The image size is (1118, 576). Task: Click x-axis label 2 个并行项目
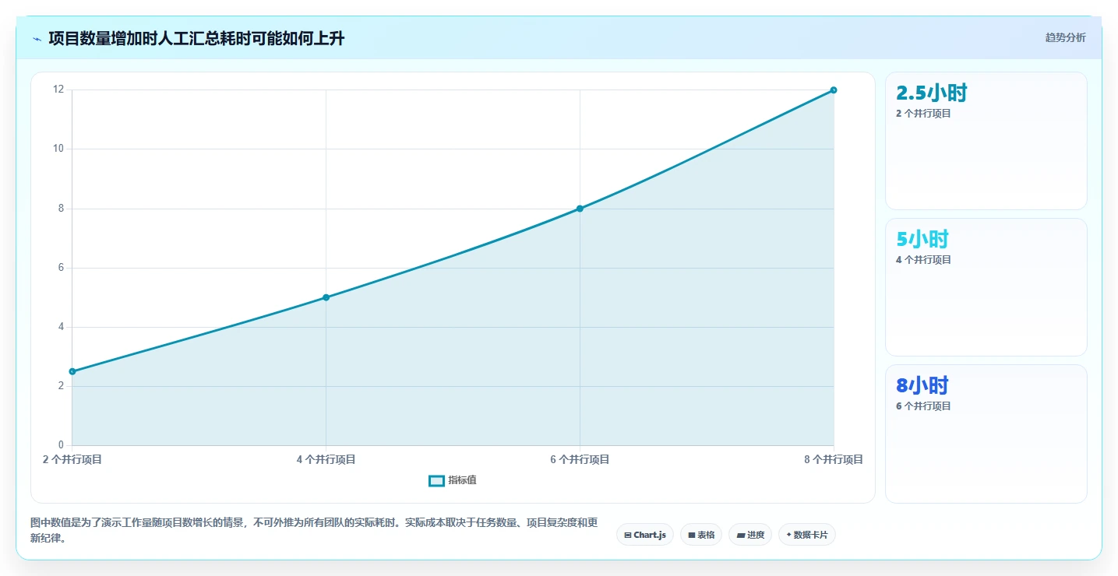coord(72,460)
